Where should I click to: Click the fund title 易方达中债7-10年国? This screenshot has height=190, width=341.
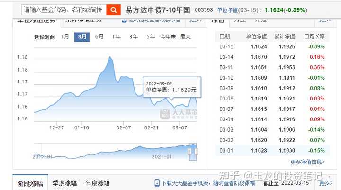158,10
